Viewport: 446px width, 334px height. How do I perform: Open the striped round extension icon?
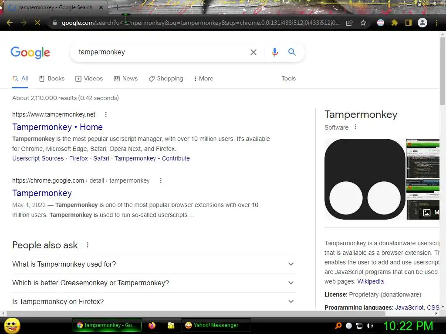coord(381,23)
